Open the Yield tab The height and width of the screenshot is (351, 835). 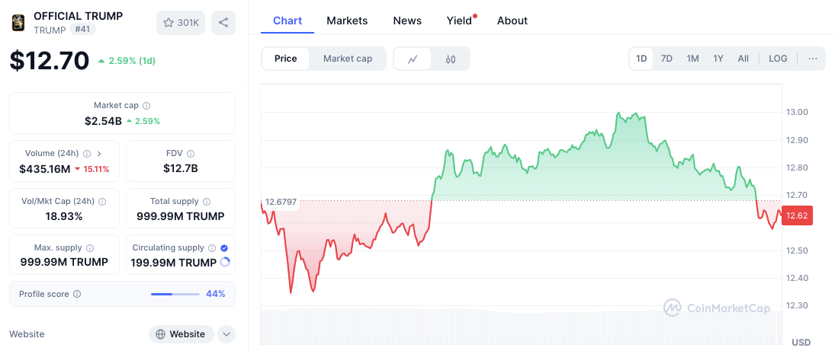[x=459, y=21]
